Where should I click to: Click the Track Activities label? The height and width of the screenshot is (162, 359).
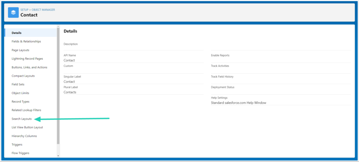[220, 66]
